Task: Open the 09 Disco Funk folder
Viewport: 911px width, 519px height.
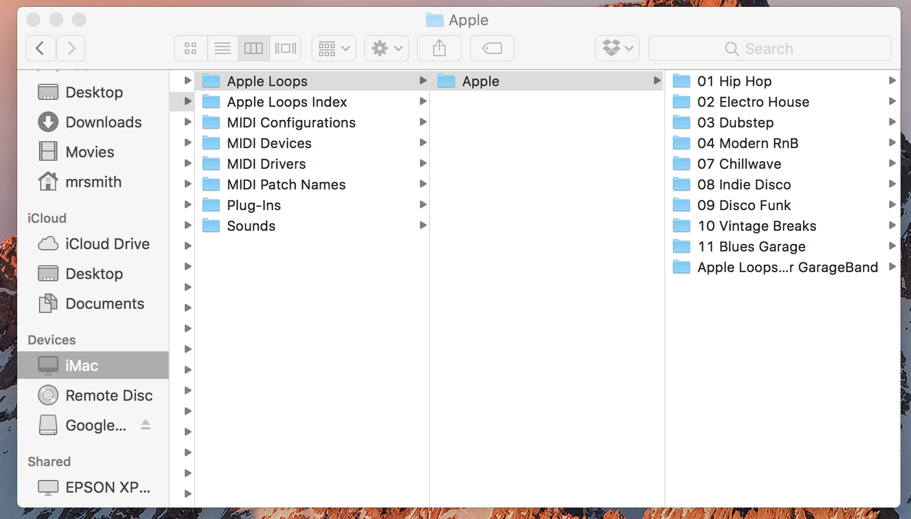Action: pos(783,205)
